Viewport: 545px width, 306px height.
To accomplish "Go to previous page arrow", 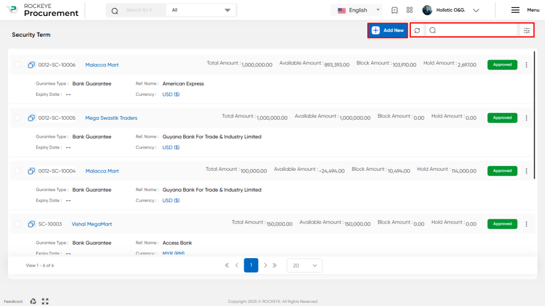I will point(237,266).
